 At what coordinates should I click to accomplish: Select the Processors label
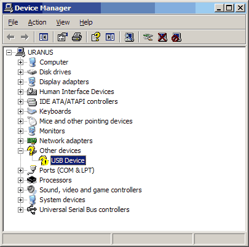point(55,180)
